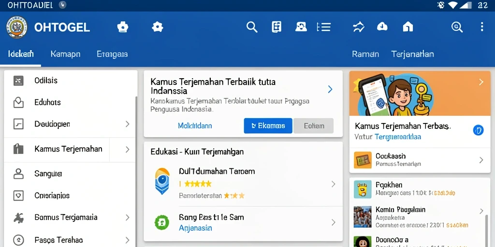The image size is (495, 247).
Task: Open the Bang Bas row chevron
Action: [x=333, y=223]
